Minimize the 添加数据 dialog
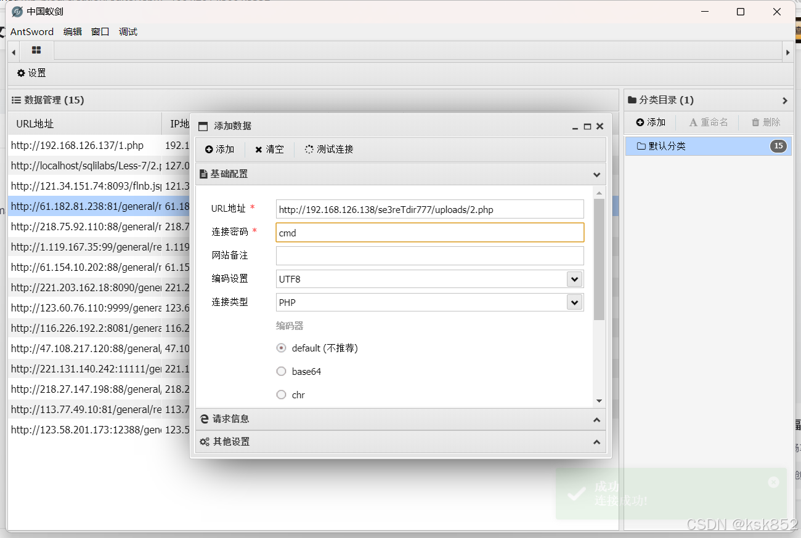Viewport: 801px width, 538px height. [x=575, y=127]
